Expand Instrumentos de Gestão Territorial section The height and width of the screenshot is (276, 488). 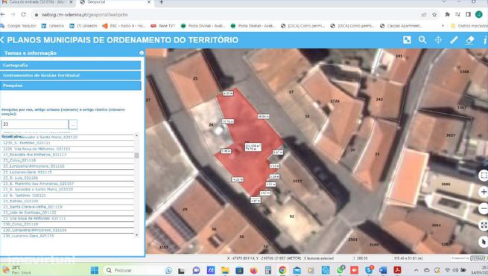point(70,75)
